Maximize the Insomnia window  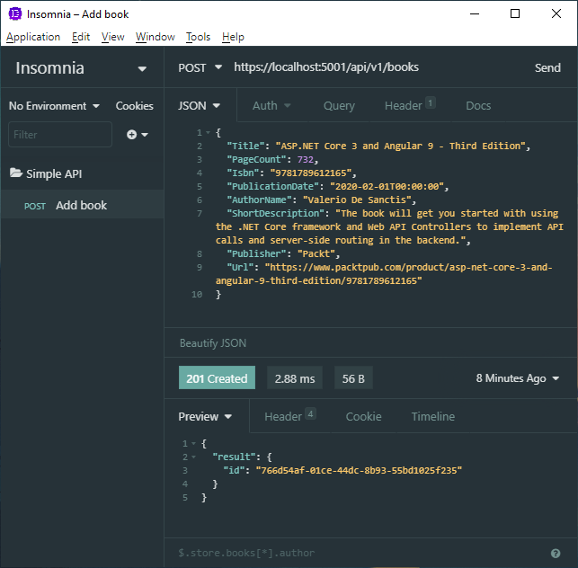(515, 14)
